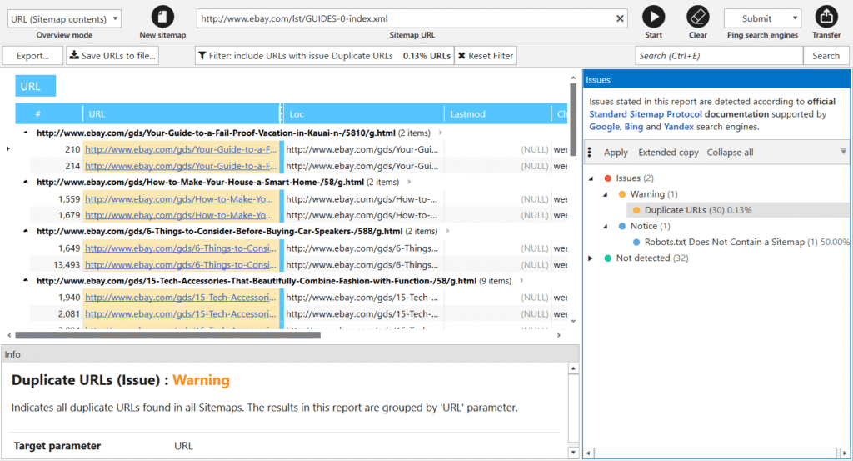Click Extended copy in issues panel
This screenshot has height=461, width=853.
click(x=668, y=153)
